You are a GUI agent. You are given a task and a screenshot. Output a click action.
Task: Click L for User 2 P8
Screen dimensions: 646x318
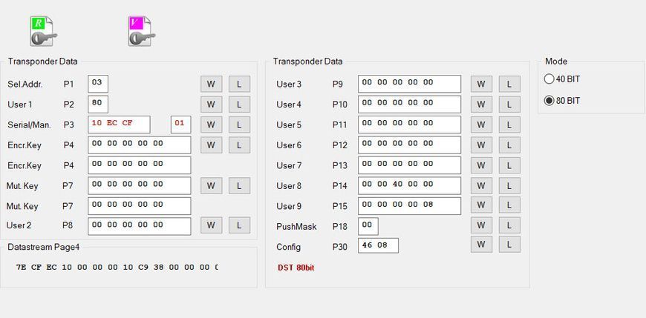tap(239, 225)
